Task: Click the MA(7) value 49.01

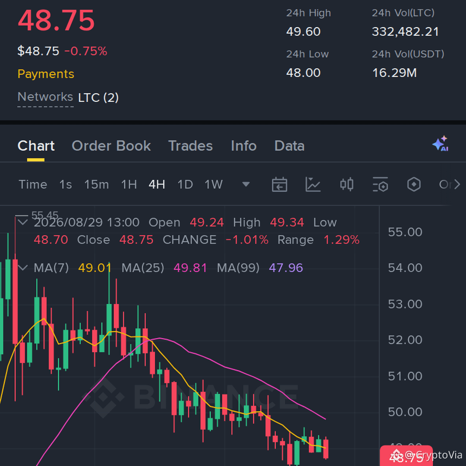Action: coord(95,268)
